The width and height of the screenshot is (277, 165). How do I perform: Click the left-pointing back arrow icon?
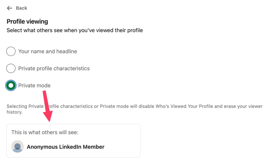[9, 8]
